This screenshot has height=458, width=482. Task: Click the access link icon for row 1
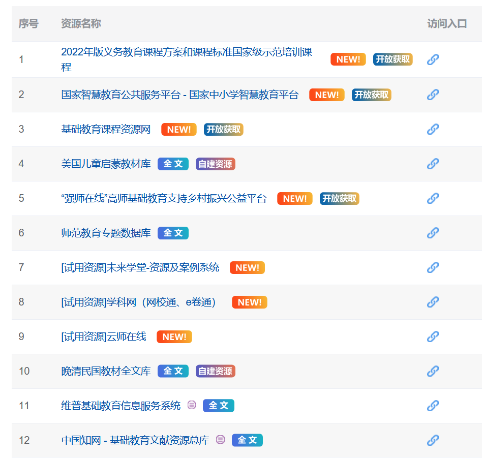pyautogui.click(x=433, y=59)
